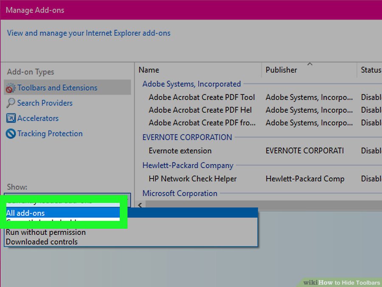Collapse Hewlett-Packard Company group header
This screenshot has width=382, height=287.
click(188, 165)
